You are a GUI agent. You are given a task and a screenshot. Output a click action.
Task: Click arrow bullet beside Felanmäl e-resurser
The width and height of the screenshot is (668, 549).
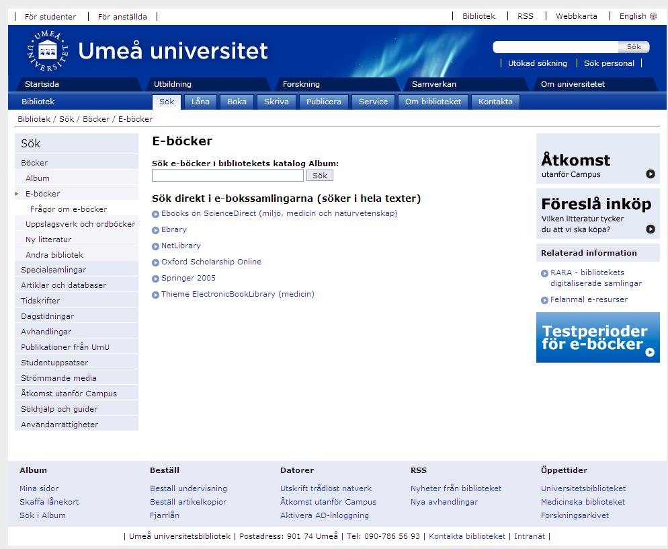[x=544, y=300]
